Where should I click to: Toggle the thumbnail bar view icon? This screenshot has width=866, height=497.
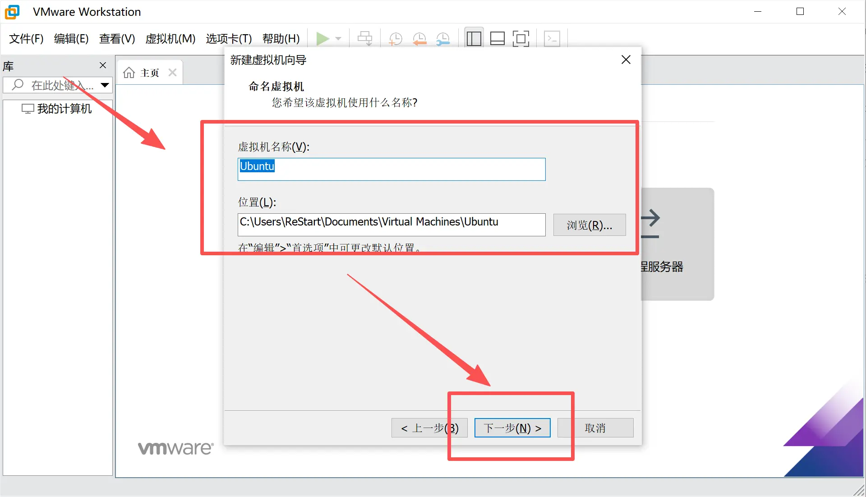coord(497,39)
